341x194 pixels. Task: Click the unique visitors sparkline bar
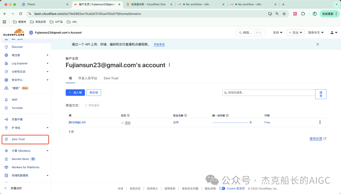(x=230, y=122)
